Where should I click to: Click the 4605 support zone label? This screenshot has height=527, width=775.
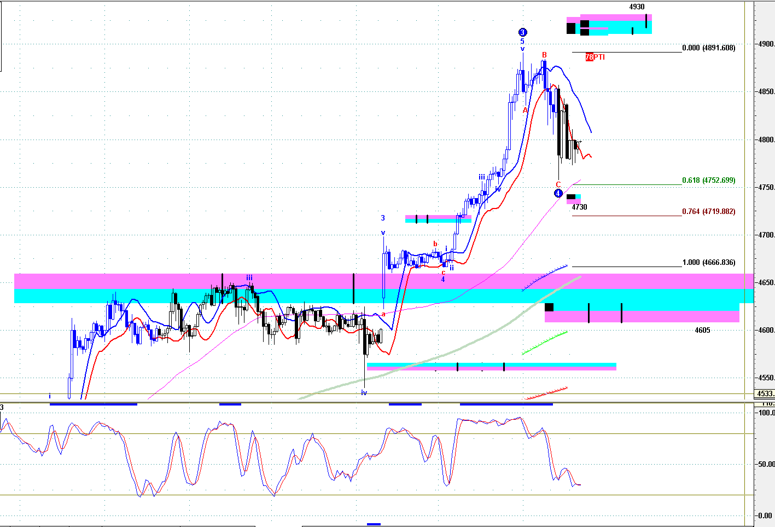click(x=702, y=330)
